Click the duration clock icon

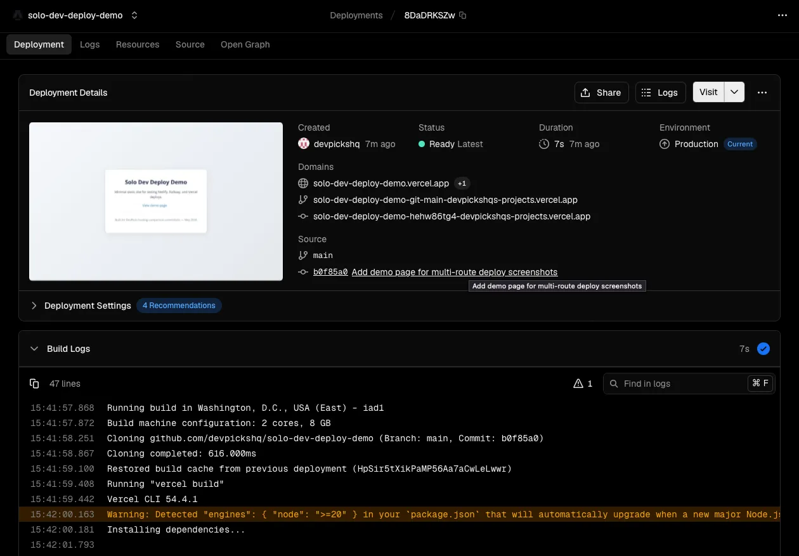pos(544,144)
